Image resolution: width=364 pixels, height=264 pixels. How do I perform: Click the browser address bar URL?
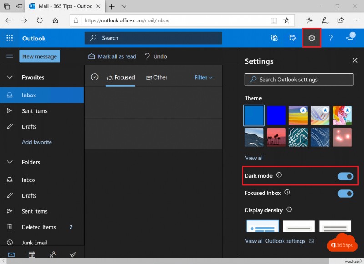126,20
